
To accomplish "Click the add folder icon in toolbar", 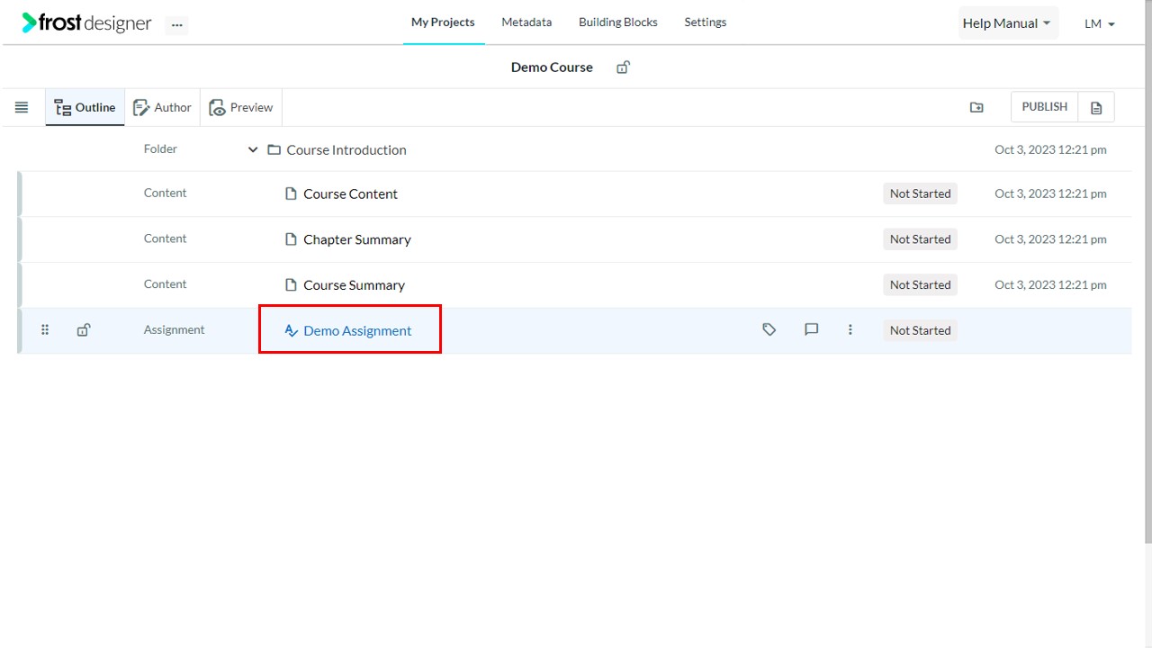I will pyautogui.click(x=976, y=107).
